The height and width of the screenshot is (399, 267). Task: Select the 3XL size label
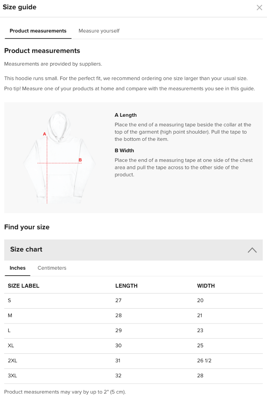click(x=13, y=376)
